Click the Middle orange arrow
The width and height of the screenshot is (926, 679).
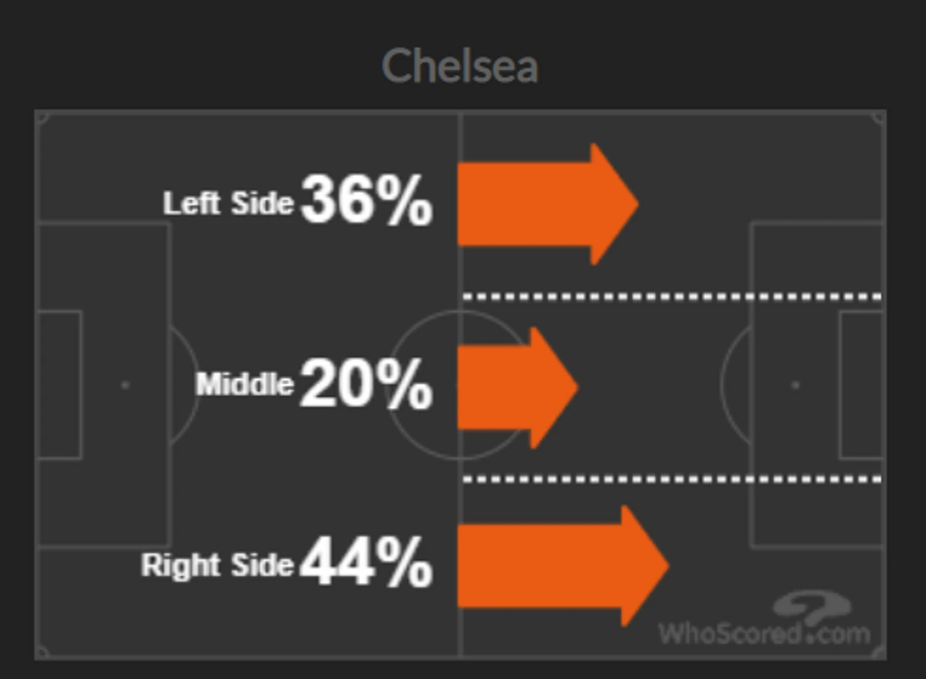tap(518, 387)
